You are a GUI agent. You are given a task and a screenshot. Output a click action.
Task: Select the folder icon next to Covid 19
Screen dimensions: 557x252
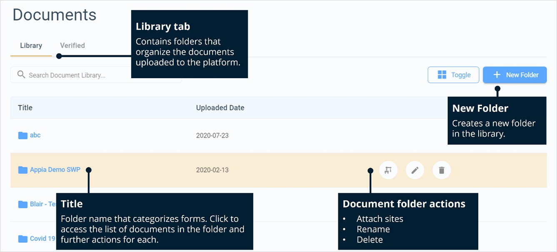[x=22, y=238]
